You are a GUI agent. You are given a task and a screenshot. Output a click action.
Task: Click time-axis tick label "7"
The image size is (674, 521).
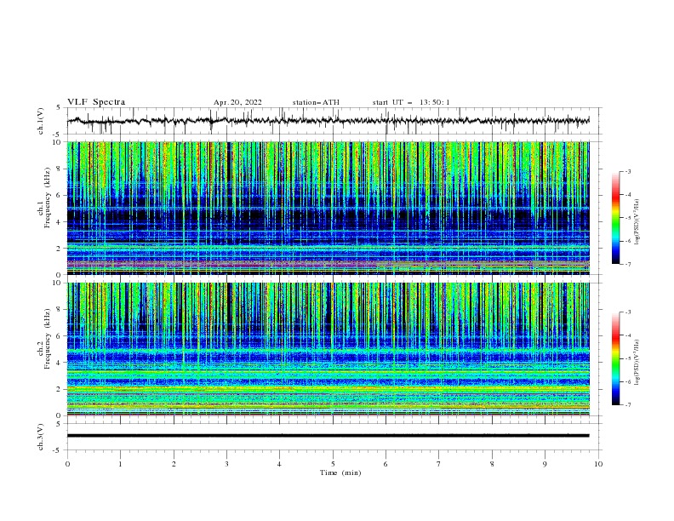click(x=439, y=464)
